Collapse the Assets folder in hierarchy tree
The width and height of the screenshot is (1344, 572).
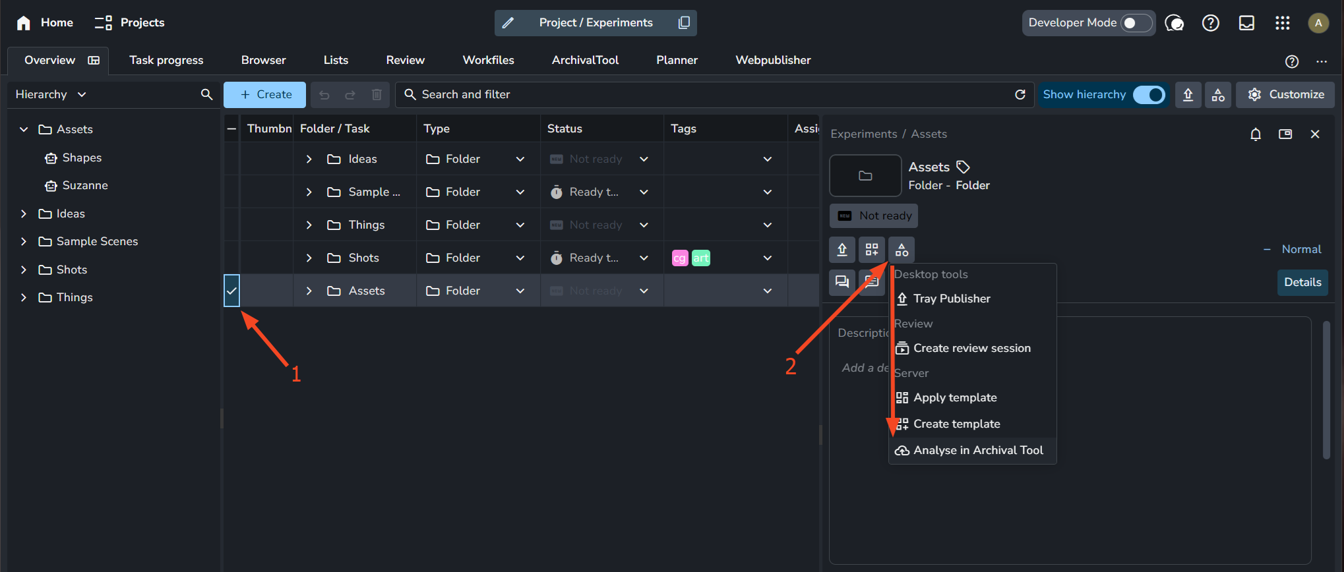pyautogui.click(x=24, y=130)
